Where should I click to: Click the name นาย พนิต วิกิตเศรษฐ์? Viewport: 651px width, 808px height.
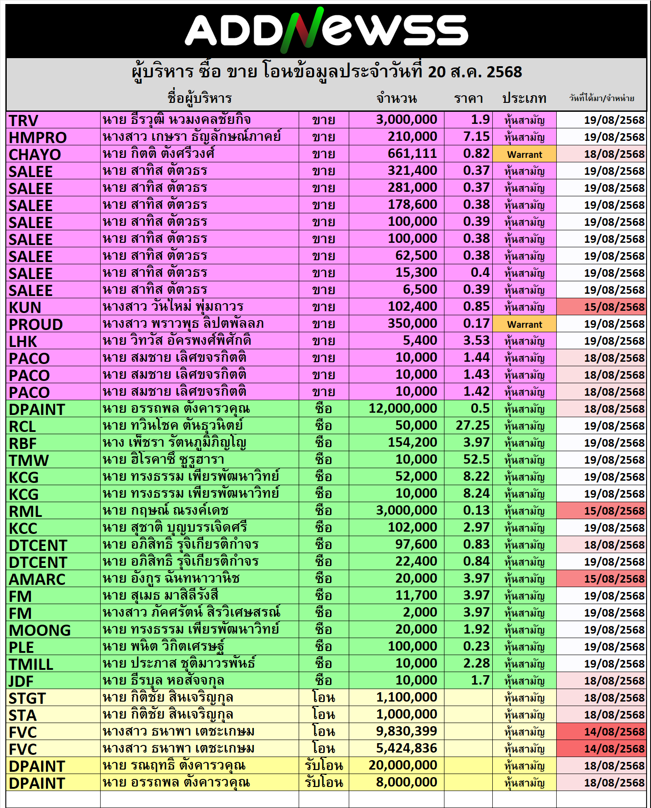coord(163,647)
